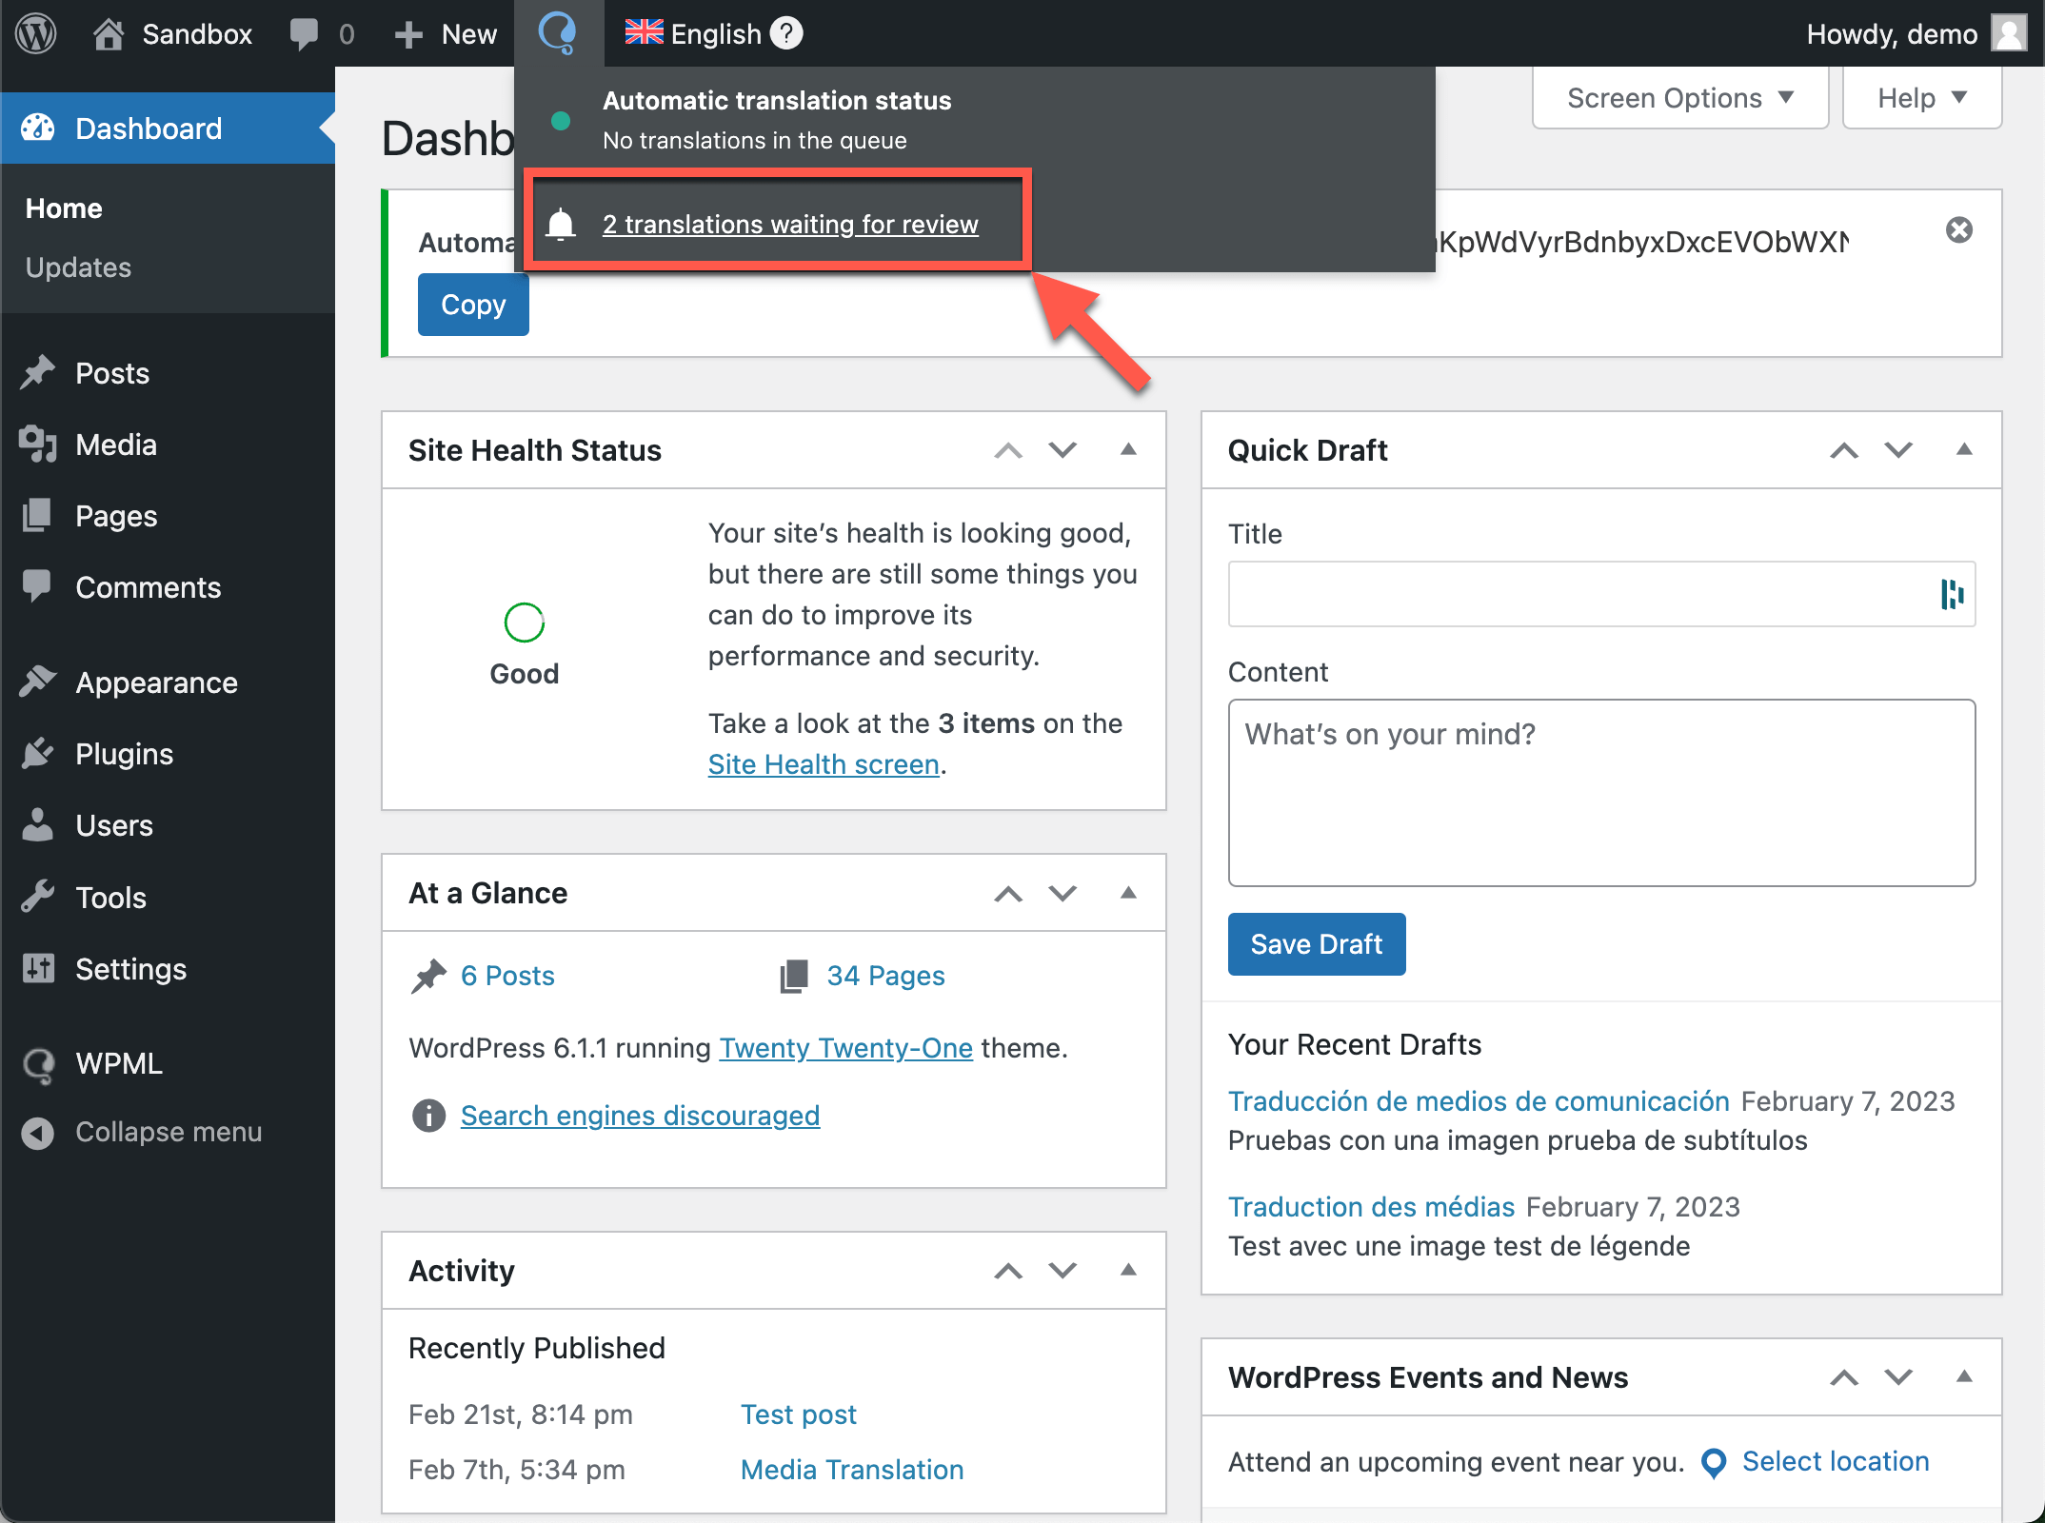Select location pin icon for events

(1714, 1463)
